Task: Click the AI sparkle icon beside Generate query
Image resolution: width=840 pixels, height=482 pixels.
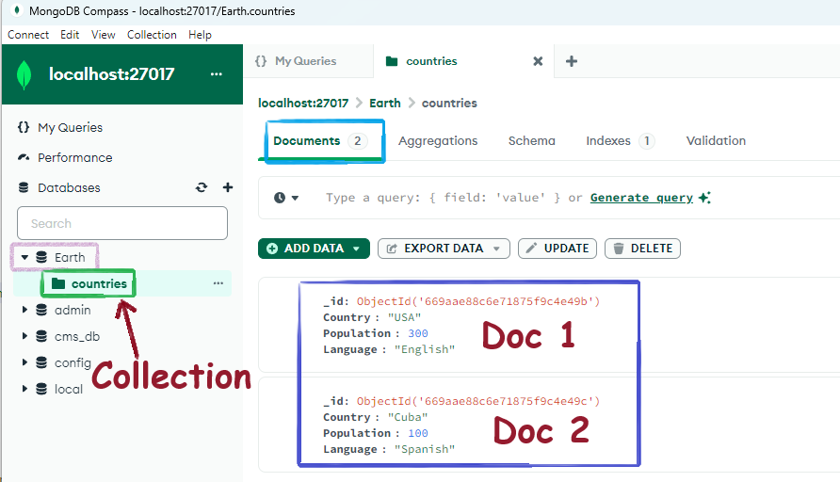Action: point(705,198)
